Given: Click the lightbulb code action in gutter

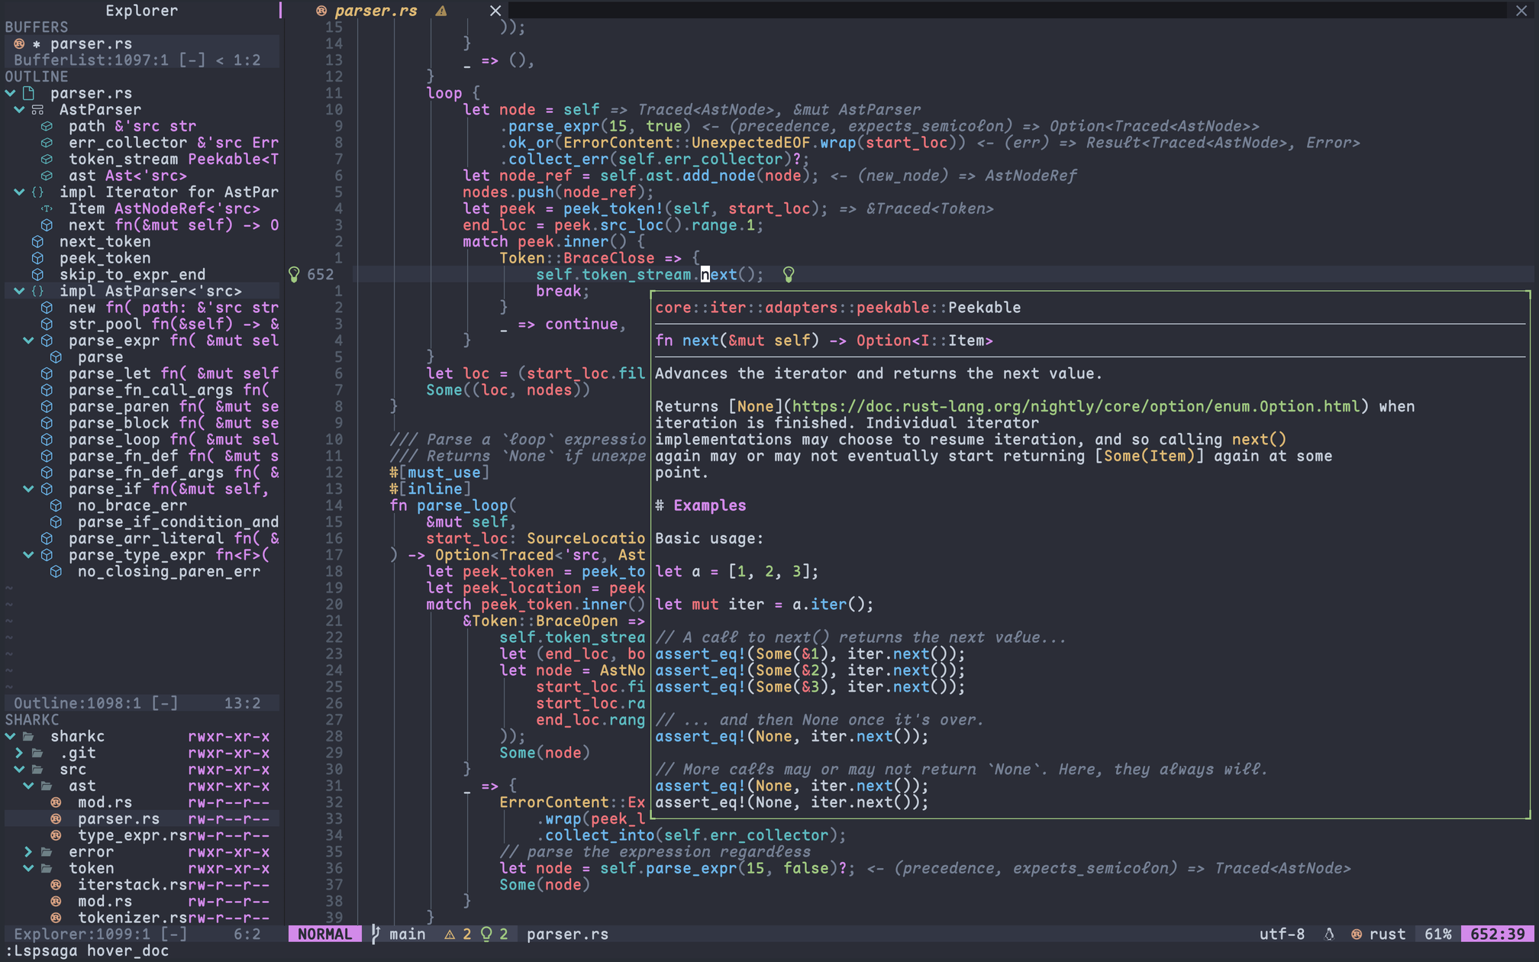Looking at the screenshot, I should [x=294, y=275].
